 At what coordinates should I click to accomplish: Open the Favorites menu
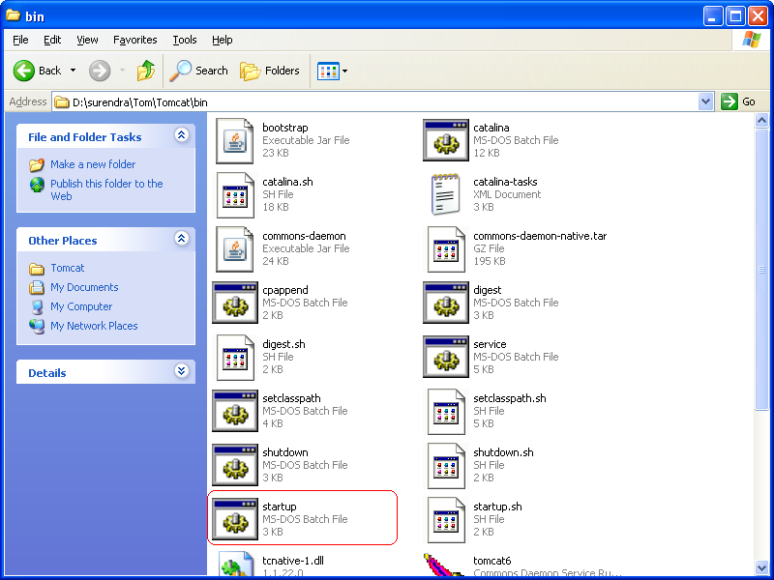coord(135,40)
